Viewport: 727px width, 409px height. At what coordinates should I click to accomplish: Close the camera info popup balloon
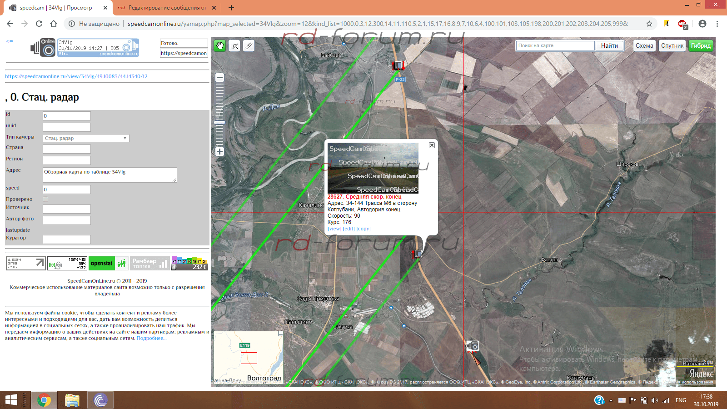[432, 145]
